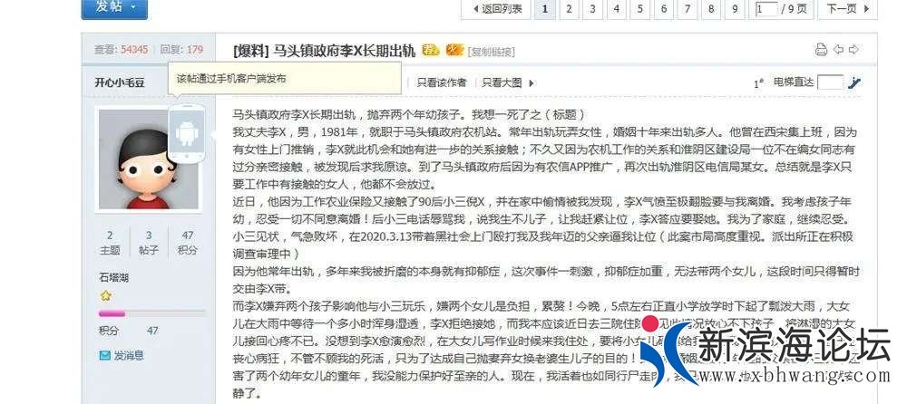Select 只看该作者 filter link
This screenshot has height=404, width=907.
coord(442,82)
